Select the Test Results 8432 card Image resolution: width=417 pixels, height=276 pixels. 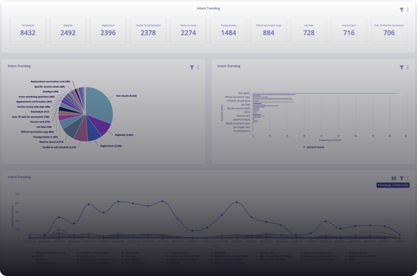click(28, 31)
